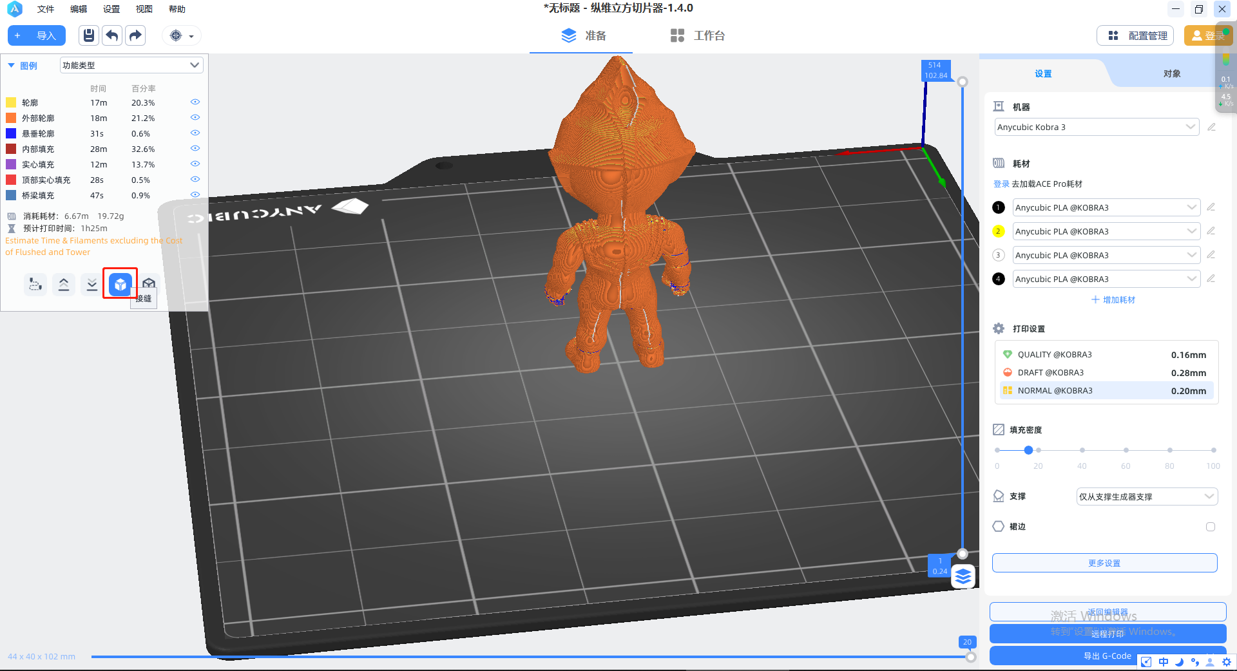Open filament 4 Anycubic PLA dropdown
The image size is (1237, 671).
click(x=1106, y=279)
